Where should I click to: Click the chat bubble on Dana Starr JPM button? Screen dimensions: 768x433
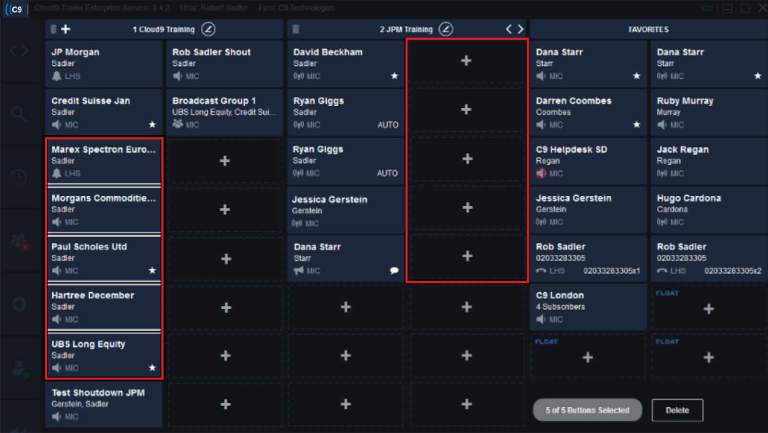(394, 270)
